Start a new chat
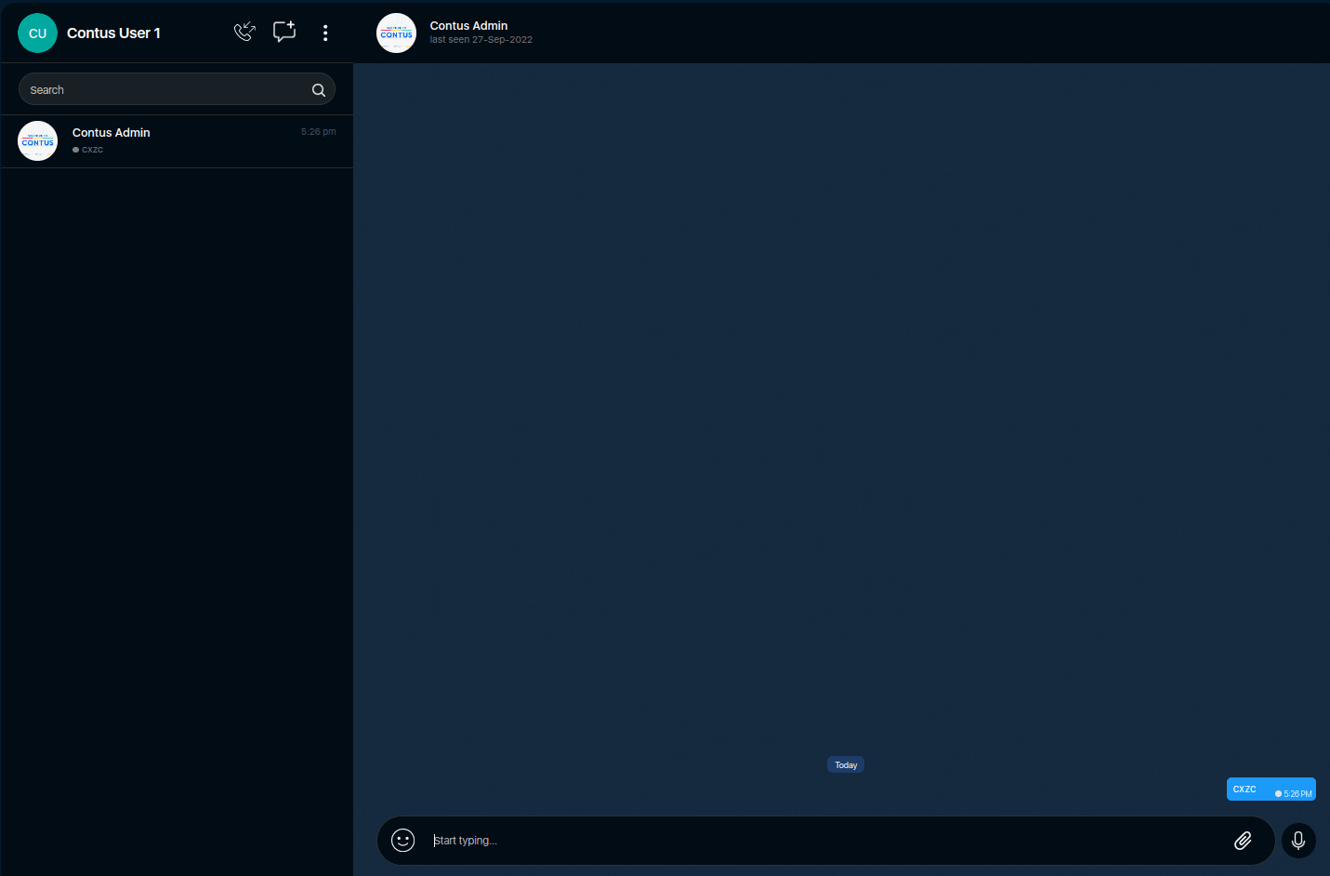 [284, 32]
